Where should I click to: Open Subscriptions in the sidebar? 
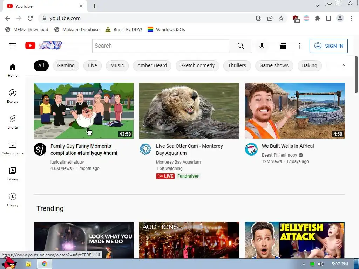(x=13, y=148)
